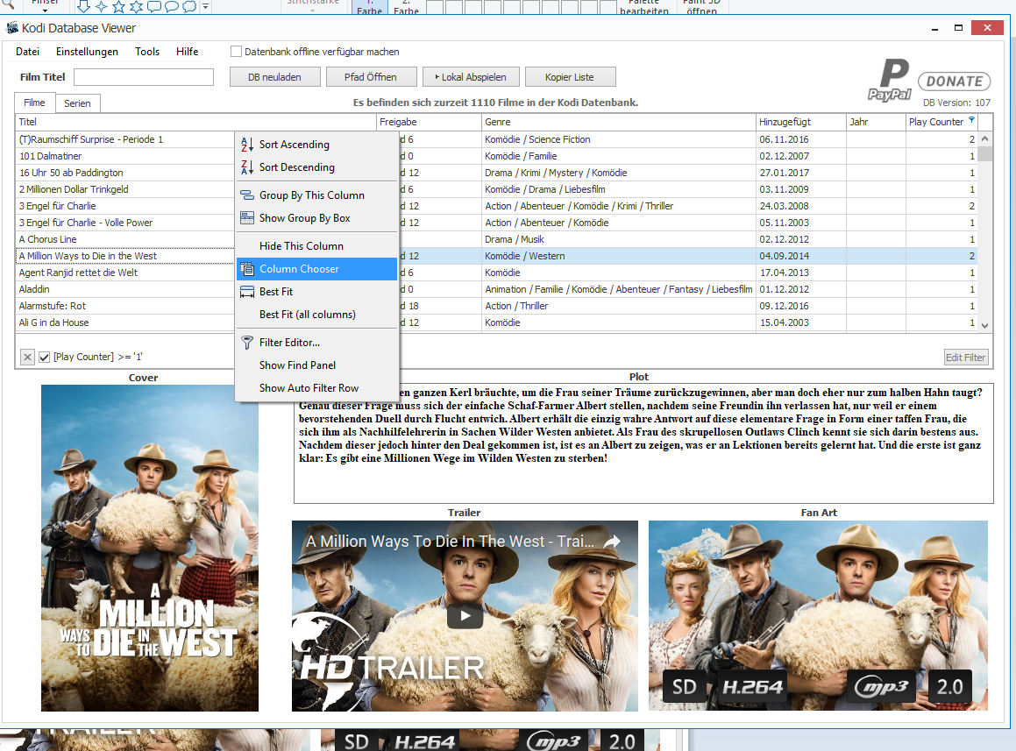This screenshot has height=751, width=1016.
Task: Click the Play Counter column header
Action: click(x=941, y=122)
